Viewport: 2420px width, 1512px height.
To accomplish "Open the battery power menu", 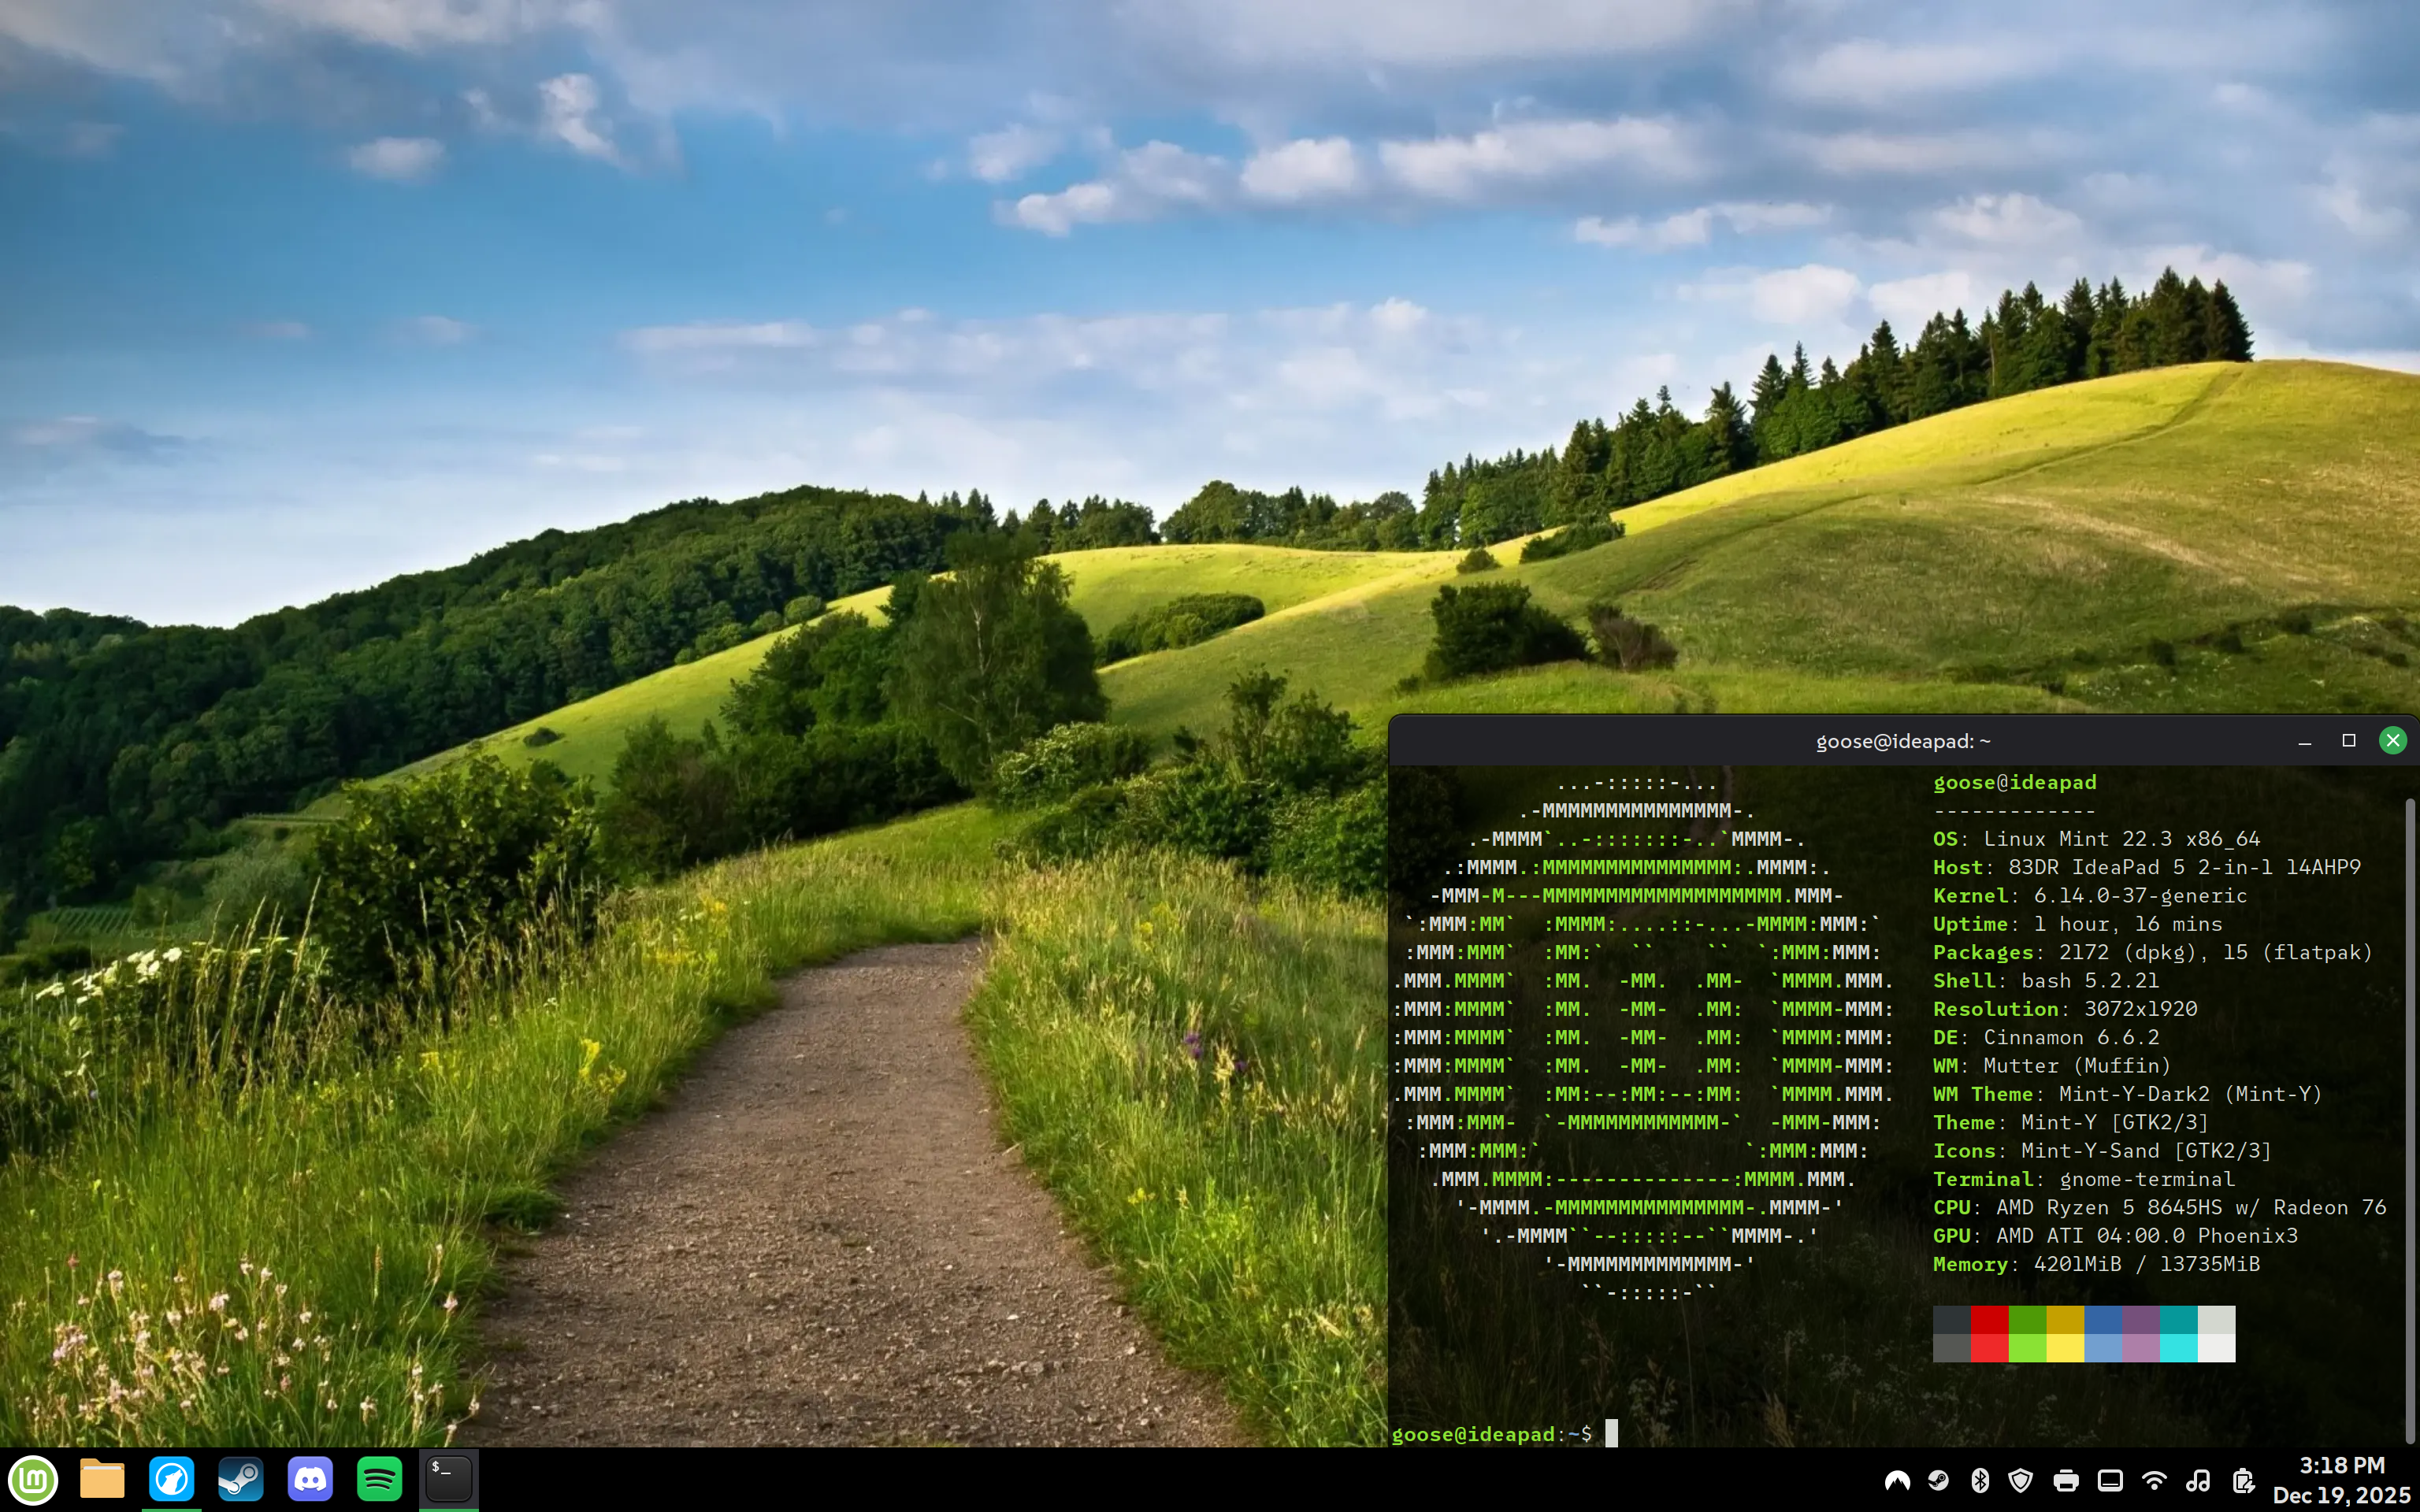I will tap(2245, 1483).
